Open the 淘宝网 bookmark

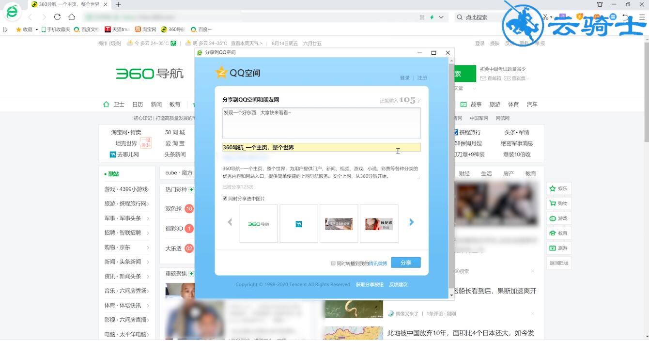pos(146,30)
